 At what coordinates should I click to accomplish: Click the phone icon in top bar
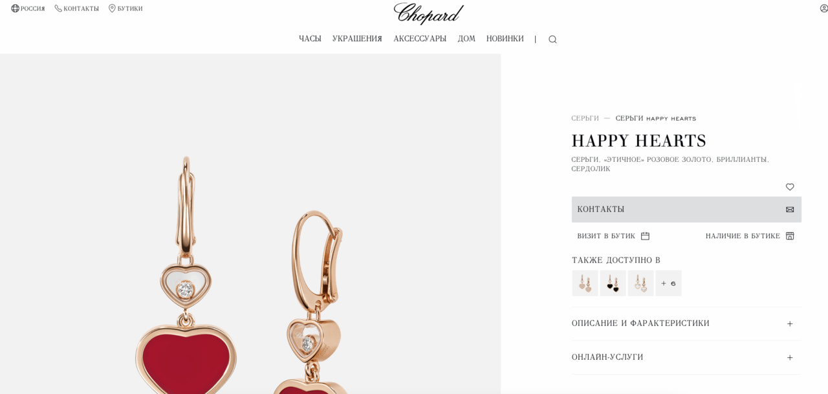point(58,8)
